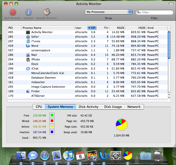The height and width of the screenshot is (165, 176).
Task: Select the iChat bubble icon in process list
Action: click(x=28, y=69)
